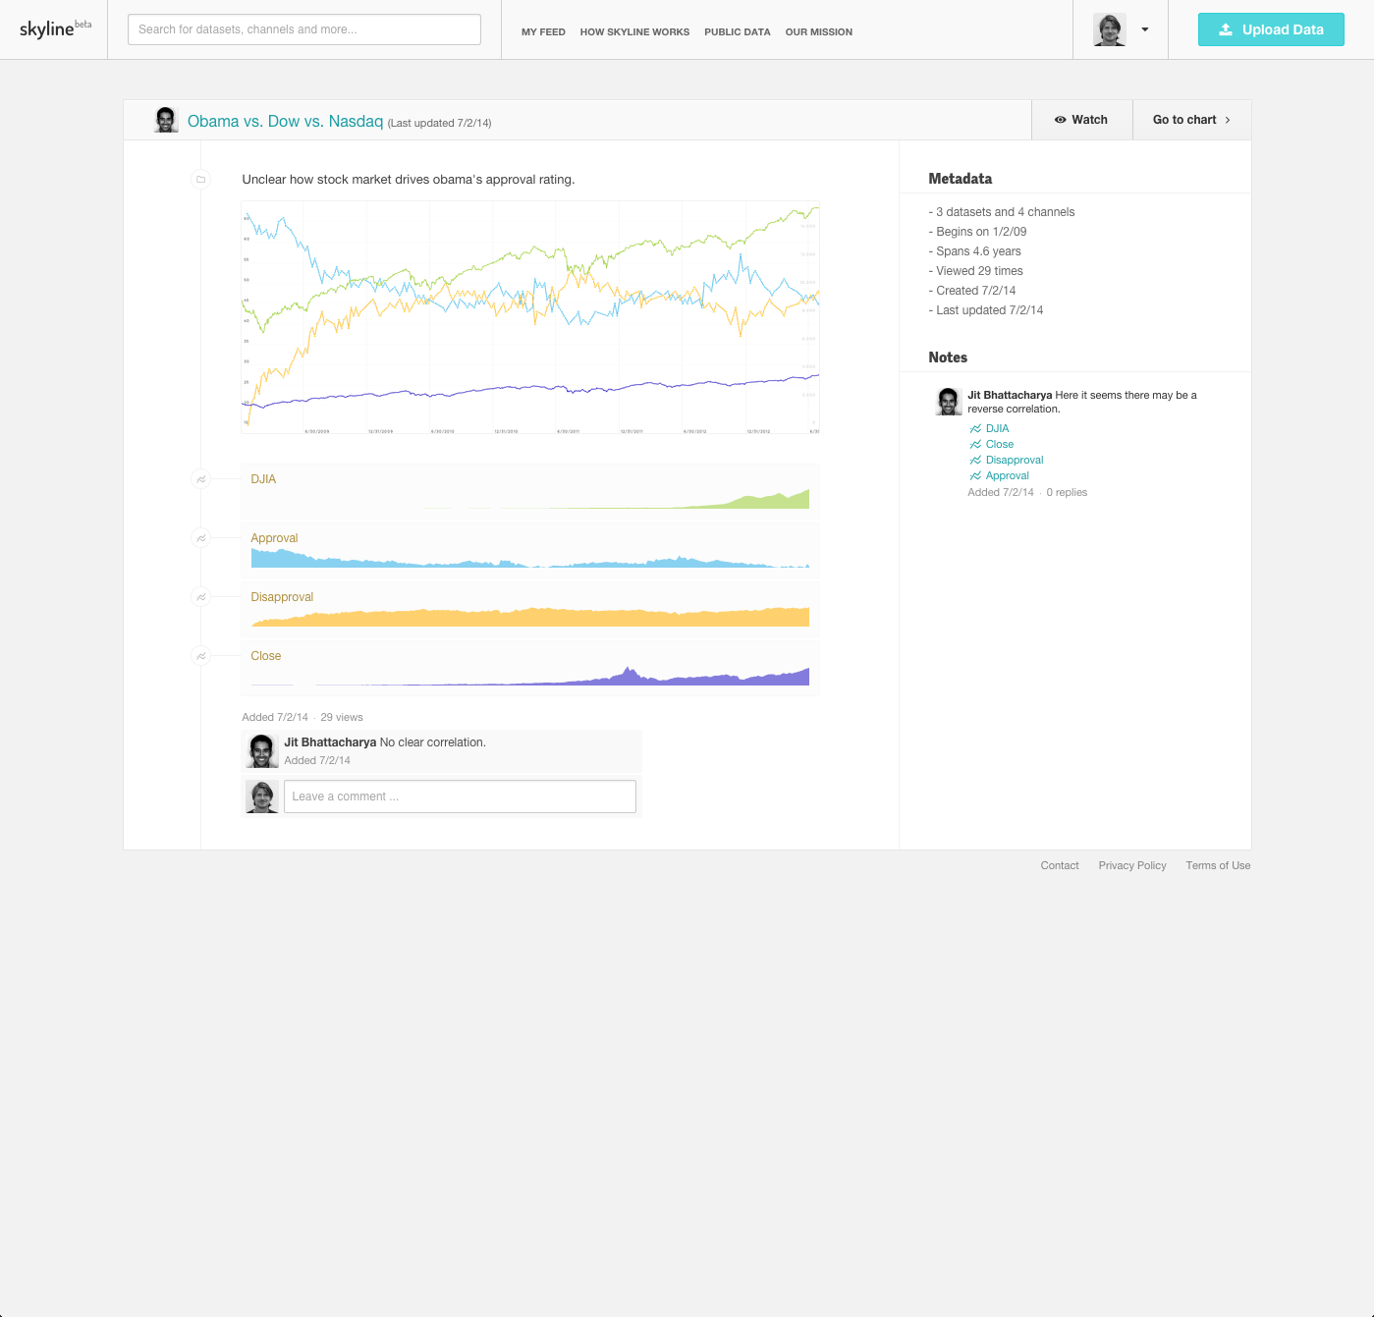Click the user avatar in top bar
Viewport: 1374px width, 1317px height.
point(1110,29)
